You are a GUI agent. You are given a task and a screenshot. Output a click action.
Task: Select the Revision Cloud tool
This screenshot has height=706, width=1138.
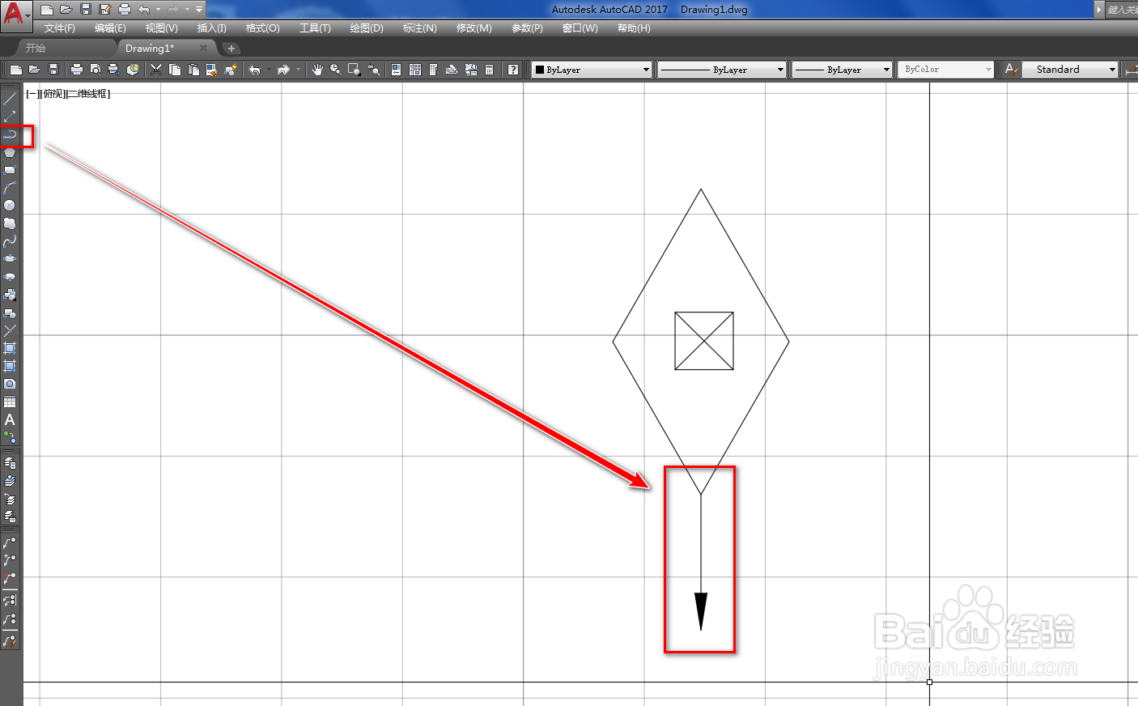coord(10,223)
